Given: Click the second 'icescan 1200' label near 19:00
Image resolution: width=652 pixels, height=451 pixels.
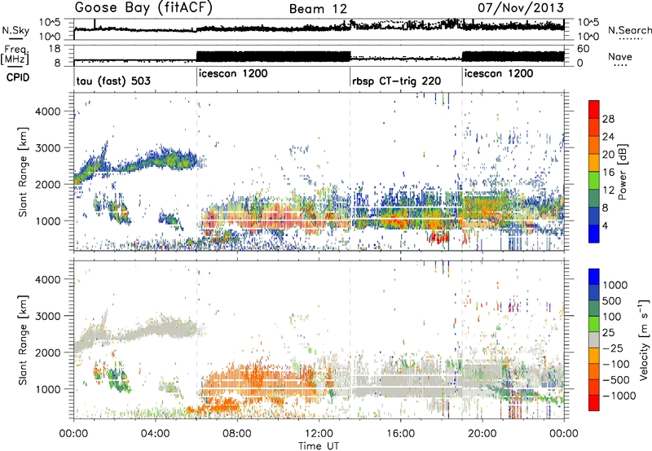Looking at the screenshot, I should click(499, 74).
